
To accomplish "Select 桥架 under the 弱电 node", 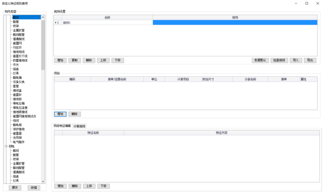I will pyautogui.click(x=16, y=159).
